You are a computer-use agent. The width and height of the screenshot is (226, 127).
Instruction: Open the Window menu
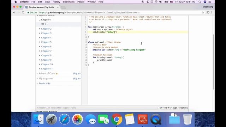[x=91, y=2]
